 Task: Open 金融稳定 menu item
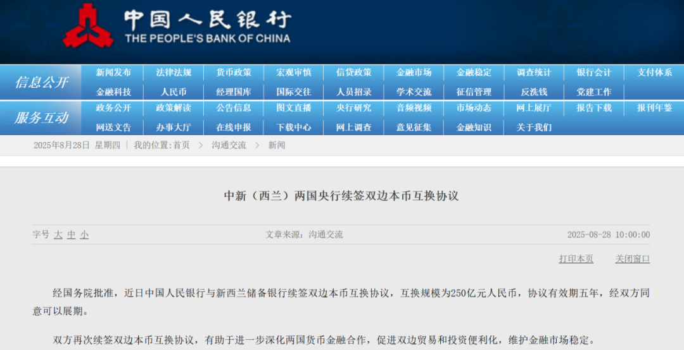pyautogui.click(x=474, y=73)
